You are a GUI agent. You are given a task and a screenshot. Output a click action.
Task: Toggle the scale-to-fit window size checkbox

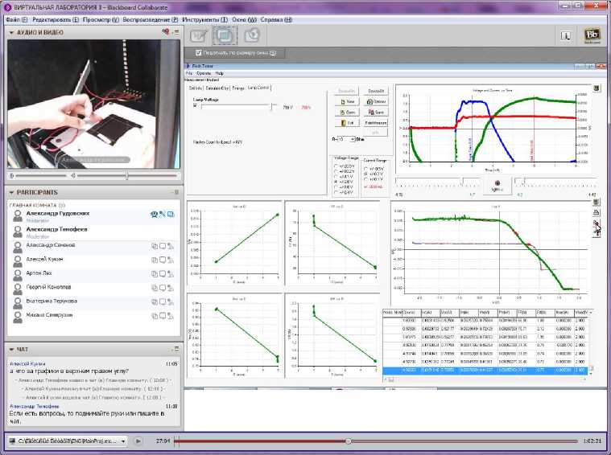(x=200, y=53)
